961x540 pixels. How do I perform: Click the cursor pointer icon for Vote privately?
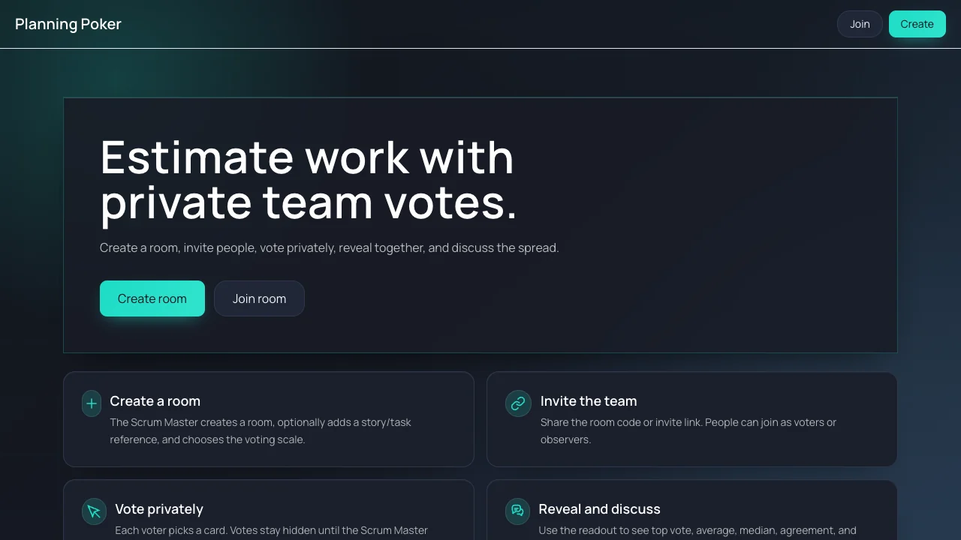(x=94, y=511)
